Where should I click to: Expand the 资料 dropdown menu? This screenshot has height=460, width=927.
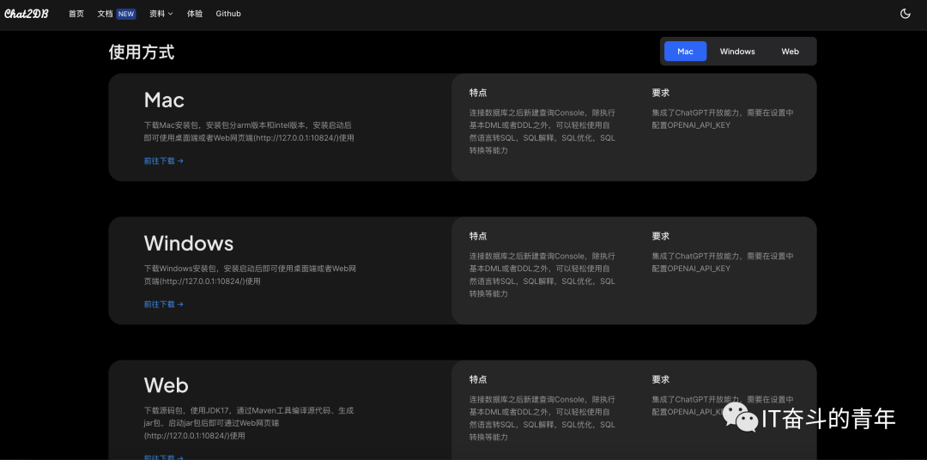[x=161, y=14]
